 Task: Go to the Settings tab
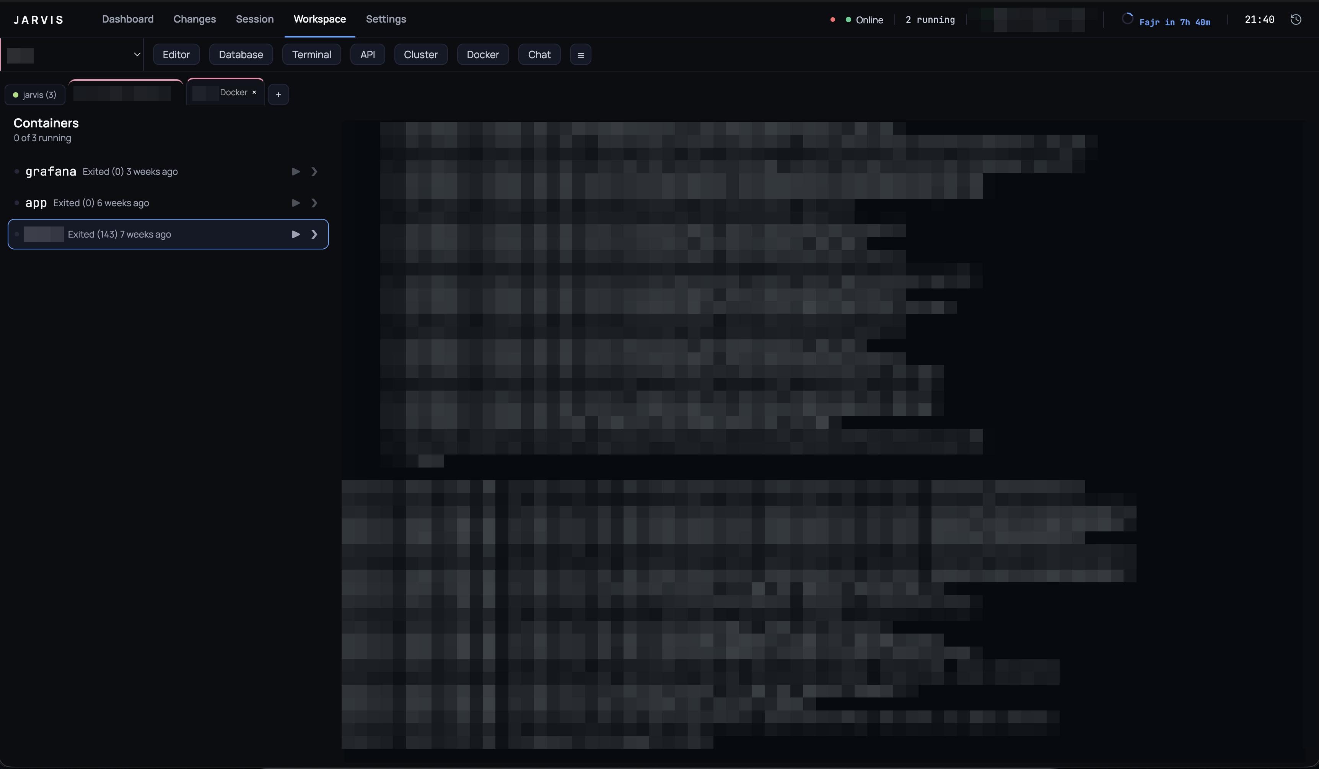pos(386,20)
